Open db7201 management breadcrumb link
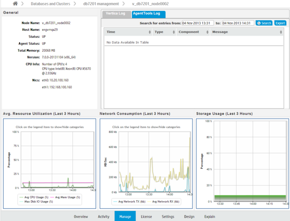This screenshot has height=221, width=290. pos(111,4)
